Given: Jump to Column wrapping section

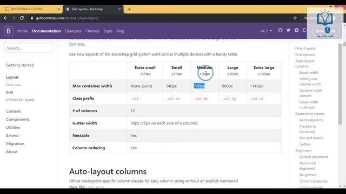Looking at the screenshot, I should 313,181.
